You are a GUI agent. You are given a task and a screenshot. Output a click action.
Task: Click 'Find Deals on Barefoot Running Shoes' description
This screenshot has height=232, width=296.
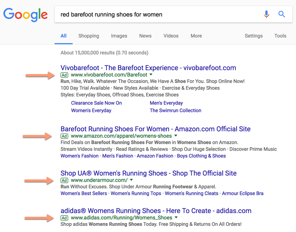pos(149,142)
